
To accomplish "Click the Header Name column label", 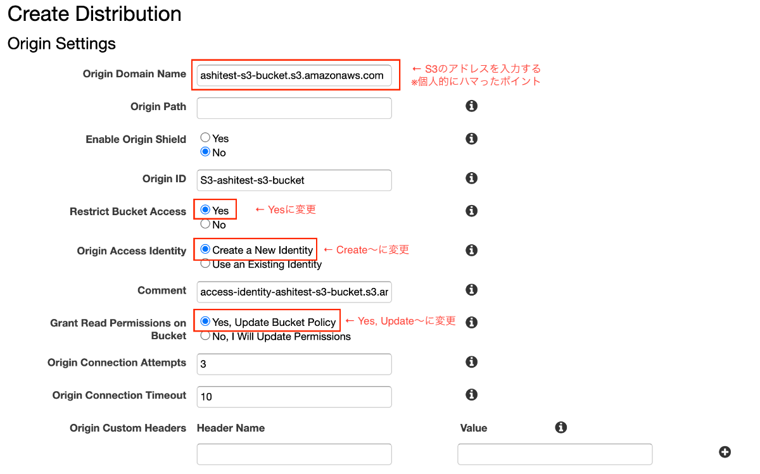I will [231, 428].
